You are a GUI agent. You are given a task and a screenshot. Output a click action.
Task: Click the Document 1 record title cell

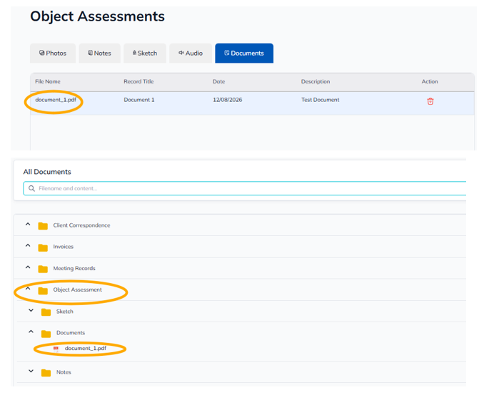(139, 100)
